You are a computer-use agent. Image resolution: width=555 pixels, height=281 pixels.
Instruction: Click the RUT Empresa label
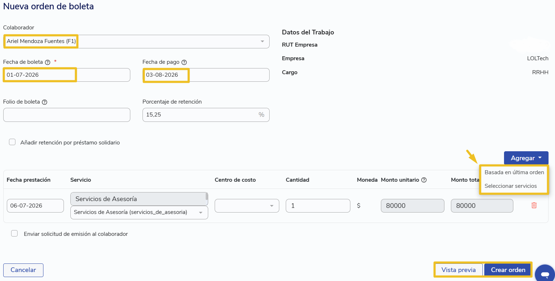pyautogui.click(x=300, y=45)
